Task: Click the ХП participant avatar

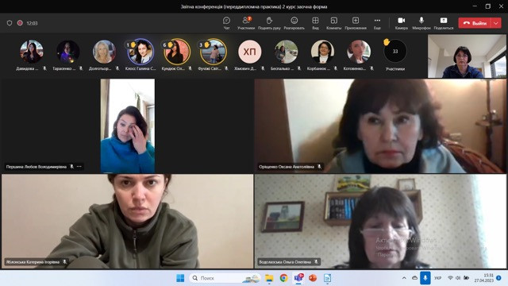Action: coord(249,51)
